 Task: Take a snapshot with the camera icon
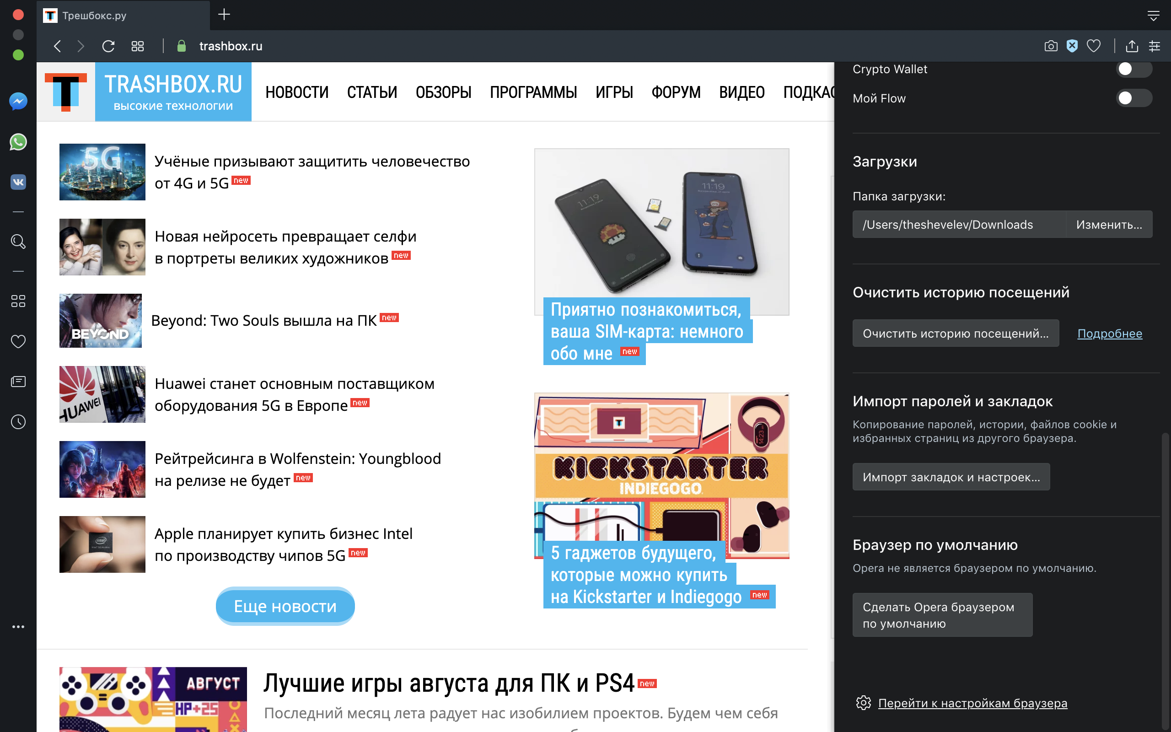[x=1051, y=46]
